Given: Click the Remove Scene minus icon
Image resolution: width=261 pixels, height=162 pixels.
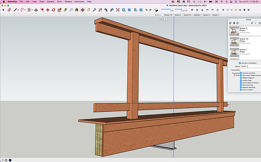Looking at the screenshot, I should [x=238, y=23].
